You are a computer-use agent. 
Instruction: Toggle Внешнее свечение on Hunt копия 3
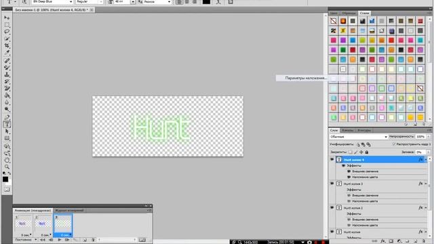[x=349, y=195]
